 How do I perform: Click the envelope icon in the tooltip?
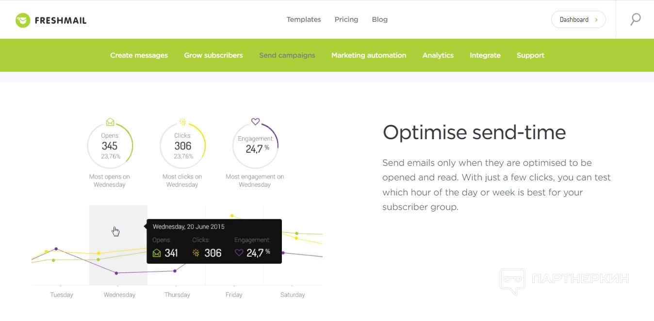point(157,253)
